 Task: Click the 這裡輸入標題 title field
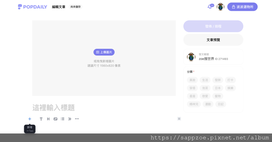click(x=104, y=108)
